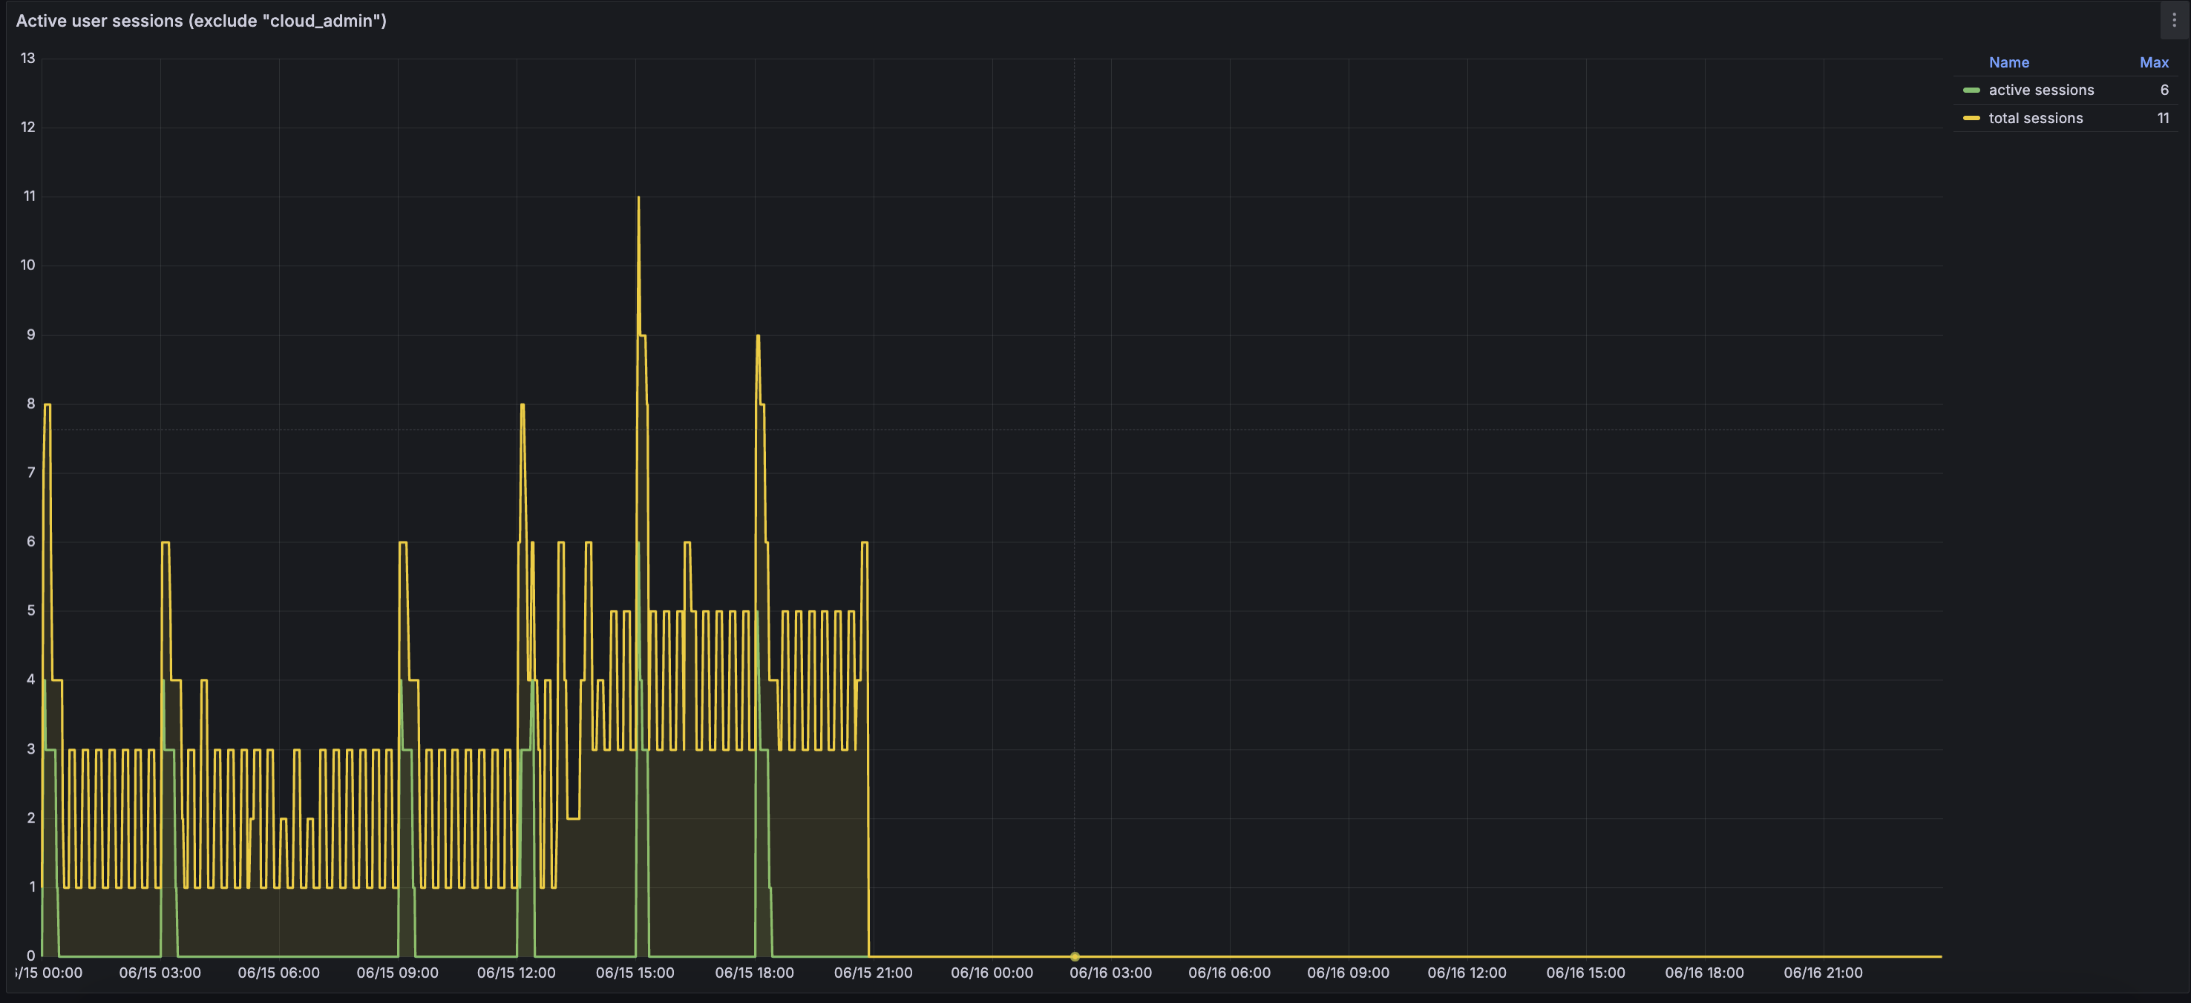The image size is (2191, 1003).
Task: Click the last yellow step at 6 before 21:00
Action: [x=864, y=542]
